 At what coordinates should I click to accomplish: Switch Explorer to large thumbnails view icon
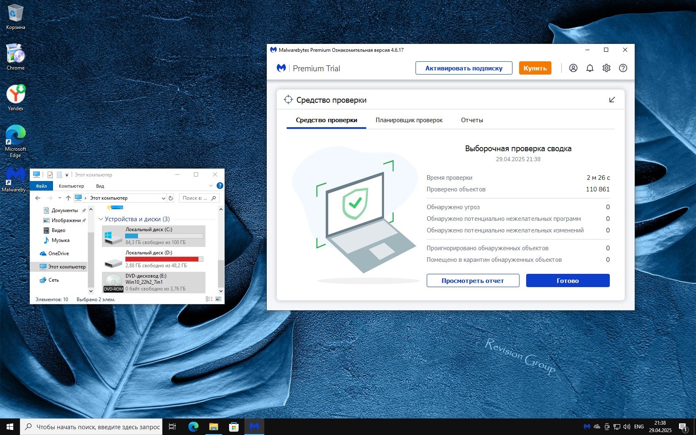(x=219, y=299)
